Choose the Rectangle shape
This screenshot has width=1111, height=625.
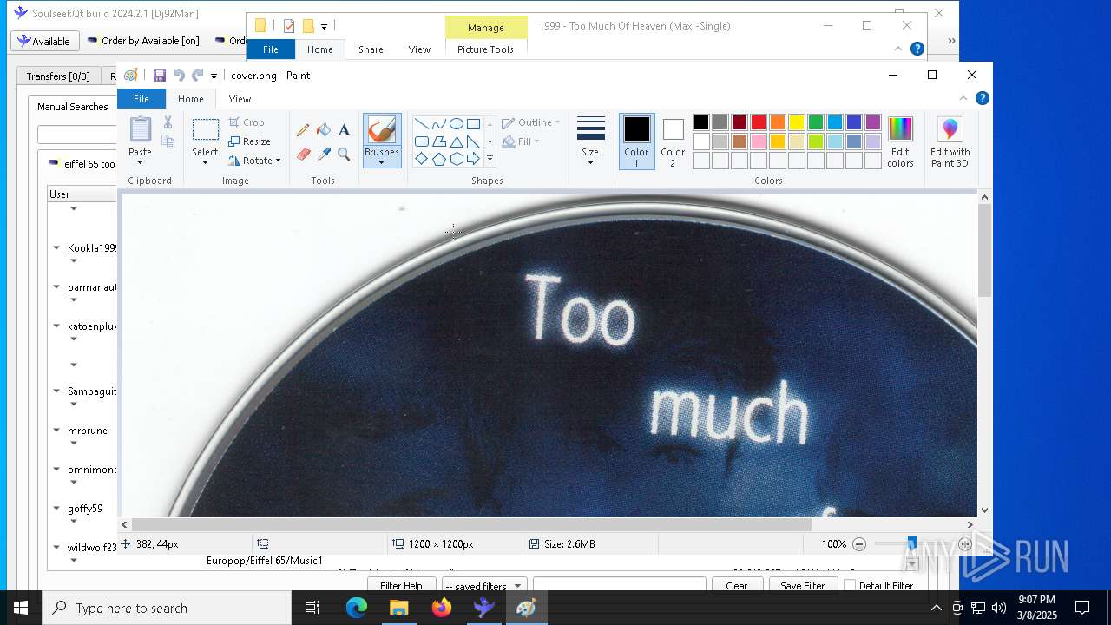(473, 123)
